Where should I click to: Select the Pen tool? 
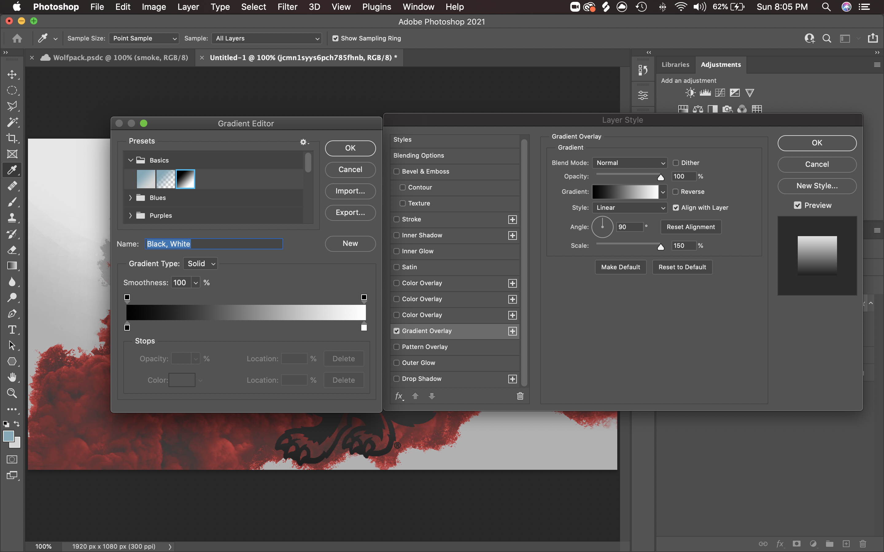click(x=12, y=314)
